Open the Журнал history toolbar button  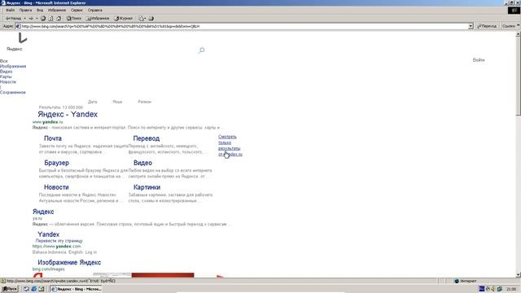tap(123, 18)
